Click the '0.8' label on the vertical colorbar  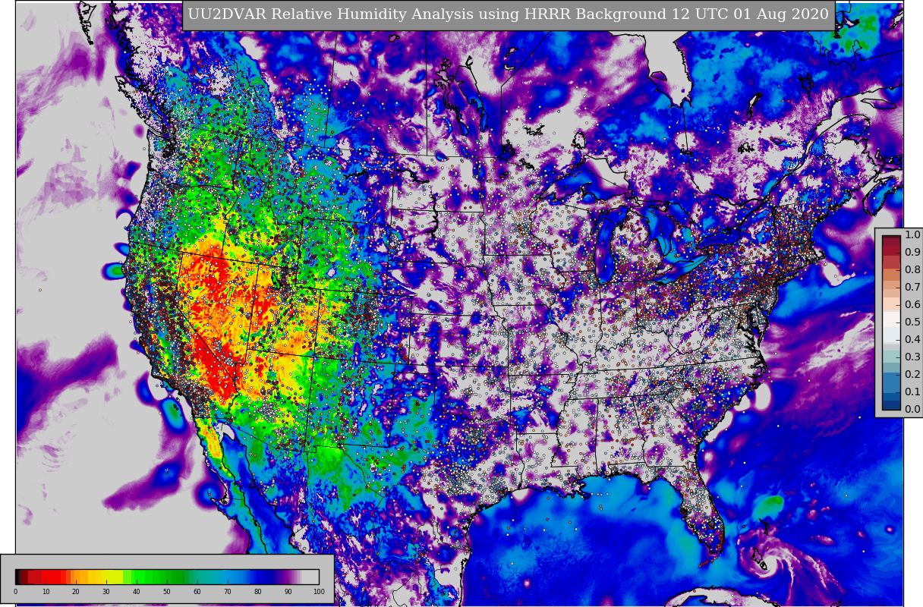912,270
